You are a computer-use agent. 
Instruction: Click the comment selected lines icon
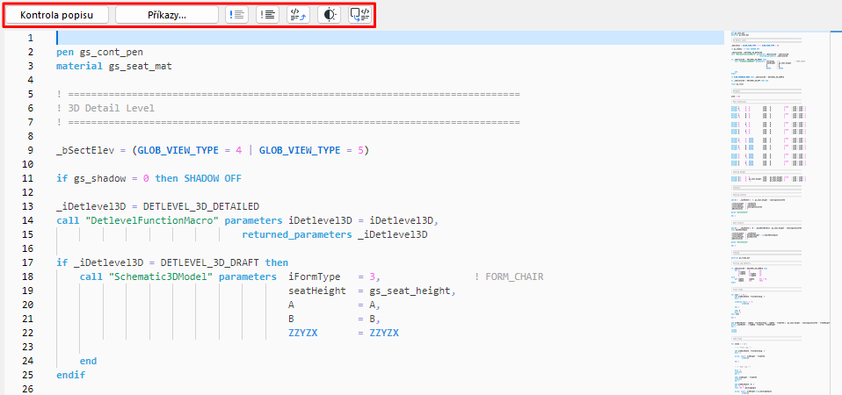point(236,15)
